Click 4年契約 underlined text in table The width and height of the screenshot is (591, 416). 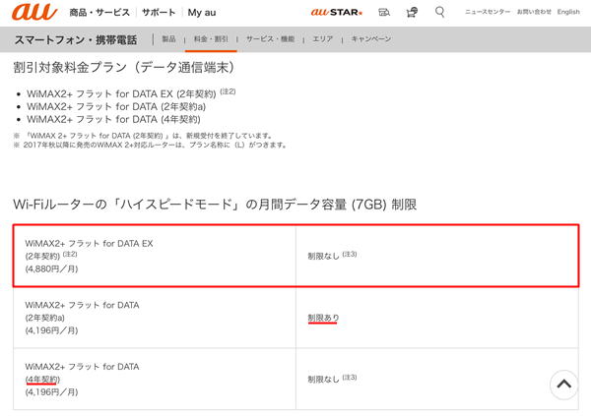(42, 379)
